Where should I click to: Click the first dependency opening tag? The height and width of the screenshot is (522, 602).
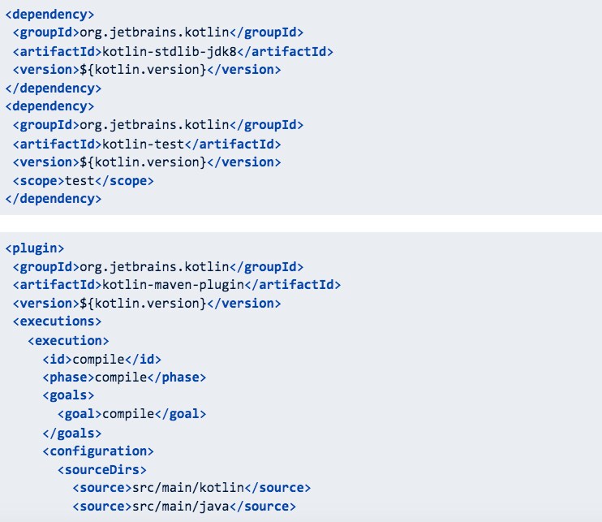[x=49, y=15]
